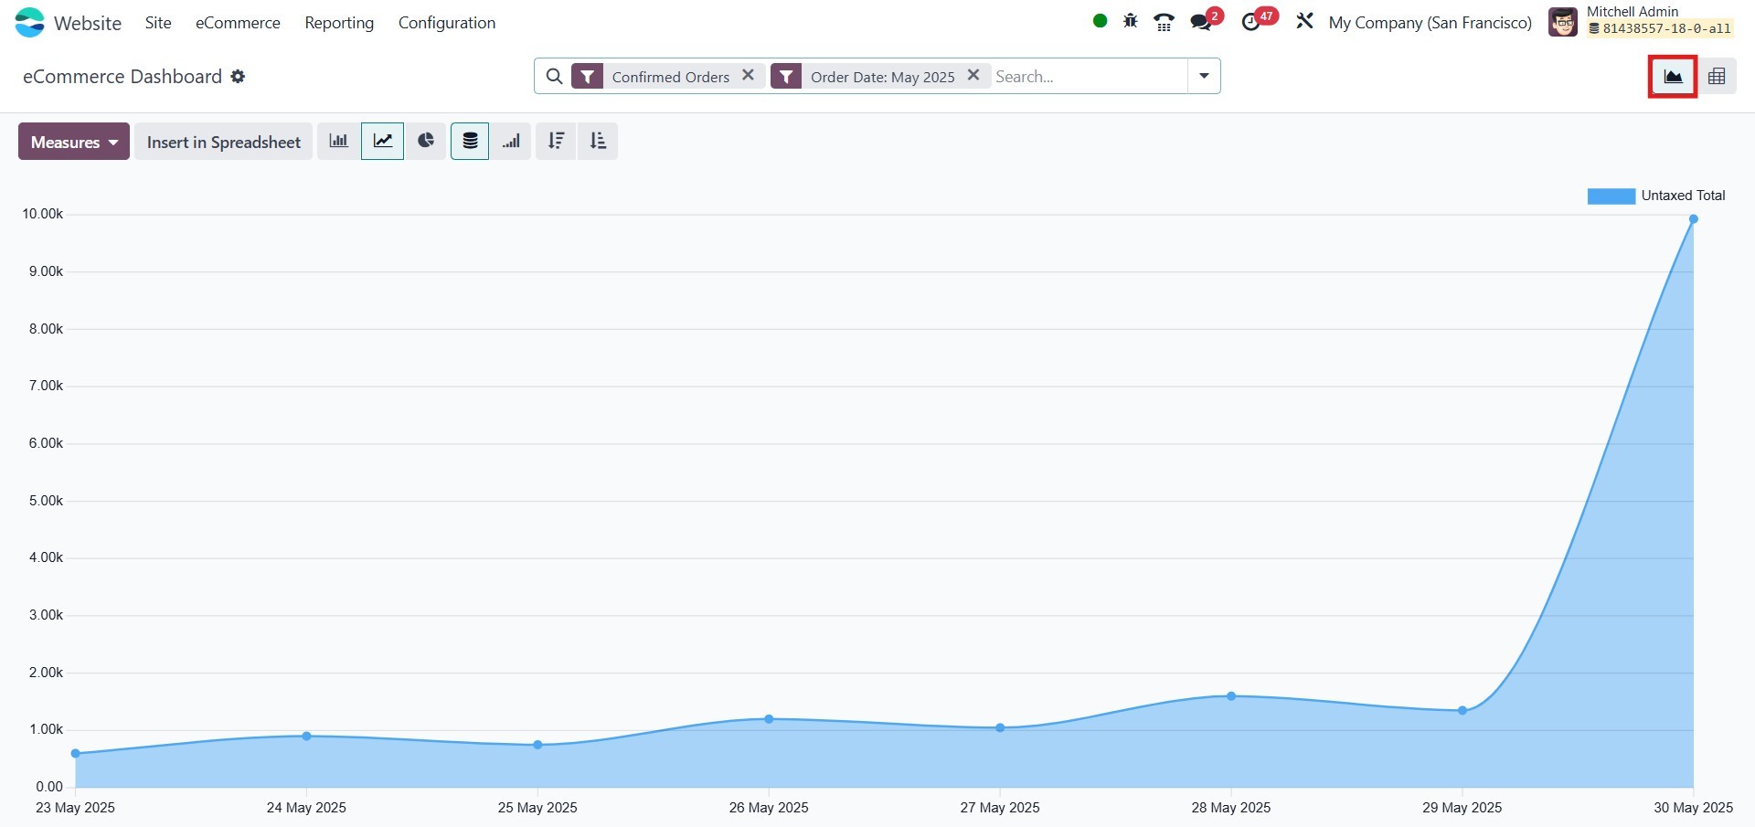Click the wrench and screwdriver tools icon

(x=1304, y=21)
